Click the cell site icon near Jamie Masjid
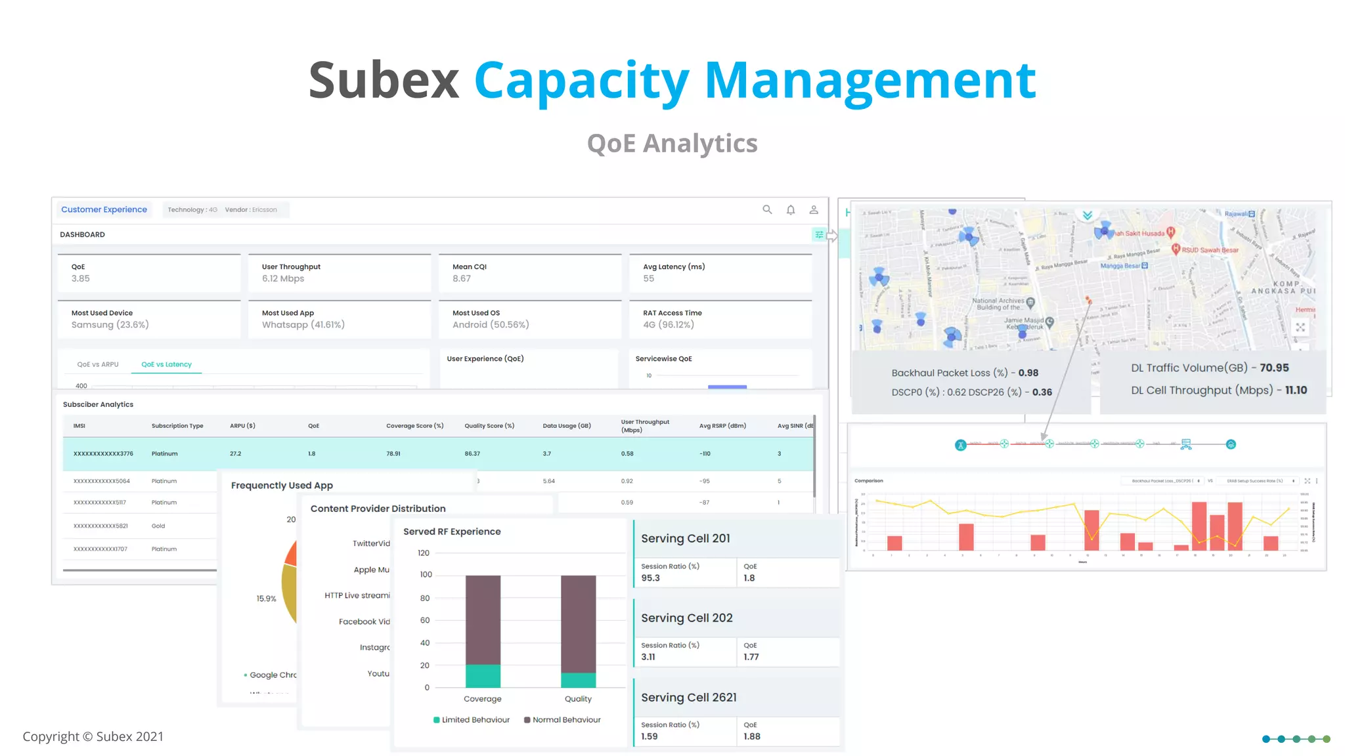The image size is (1345, 756). (x=1022, y=331)
